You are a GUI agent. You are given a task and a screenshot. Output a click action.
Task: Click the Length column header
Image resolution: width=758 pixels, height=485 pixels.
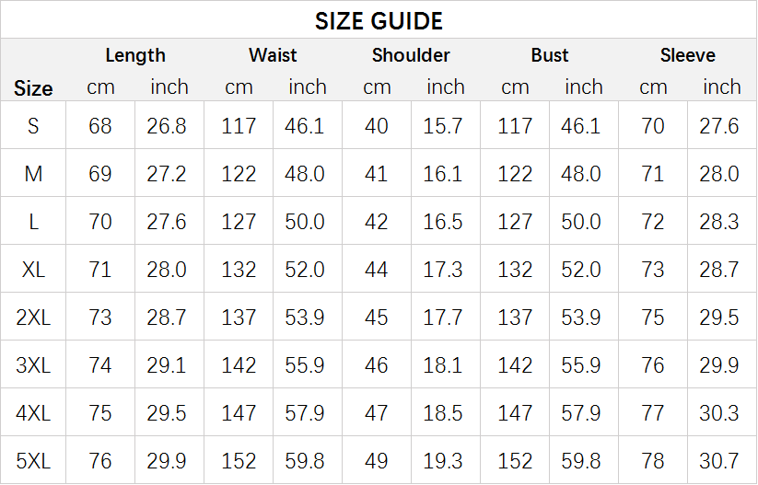click(134, 55)
